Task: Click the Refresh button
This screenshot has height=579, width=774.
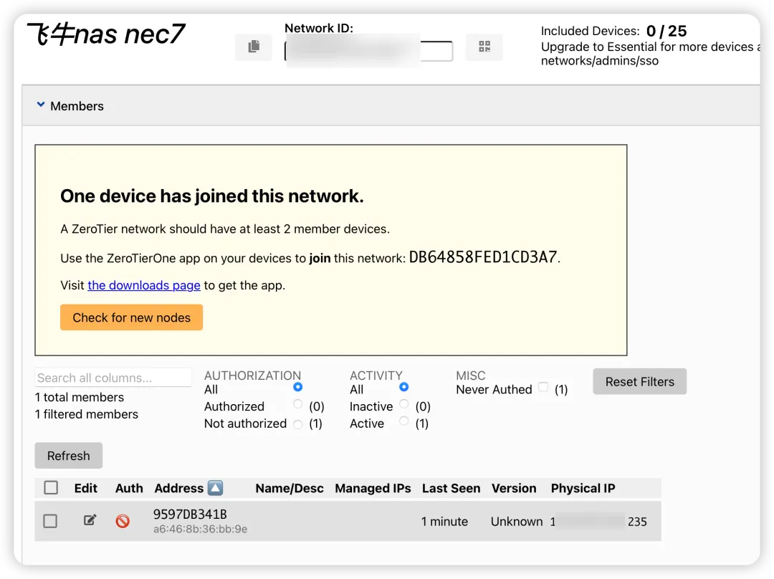Action: pos(69,456)
